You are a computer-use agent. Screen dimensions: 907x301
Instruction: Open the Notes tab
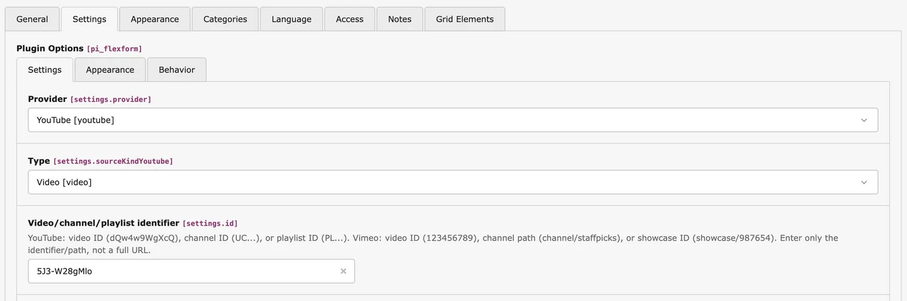coord(399,19)
